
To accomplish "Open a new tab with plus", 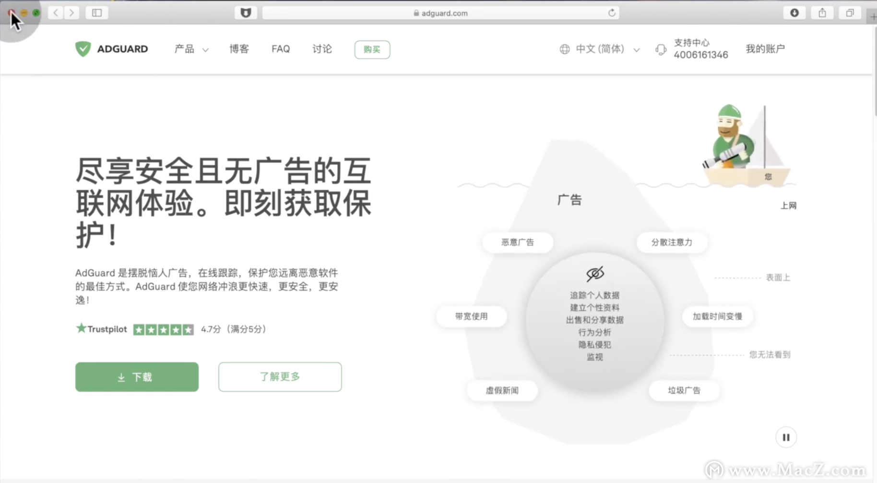I will (873, 16).
